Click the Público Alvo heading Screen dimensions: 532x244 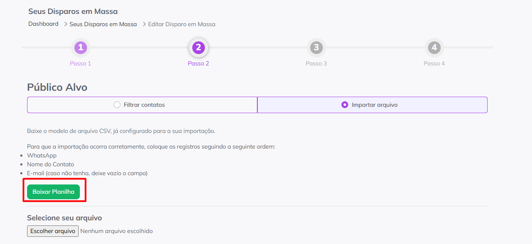point(57,87)
